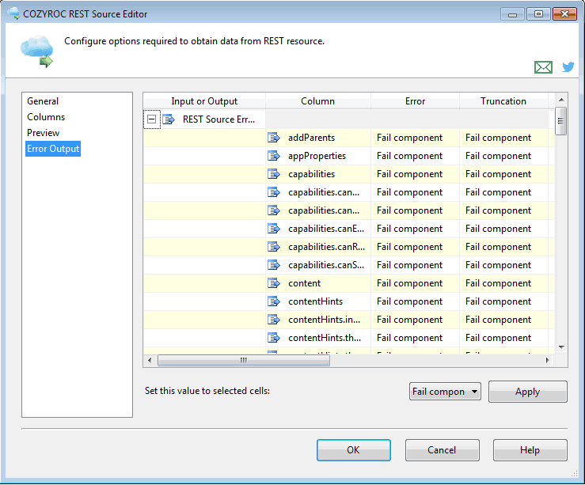The width and height of the screenshot is (585, 485).
Task: Click the Input or Output column header
Action: 204,101
